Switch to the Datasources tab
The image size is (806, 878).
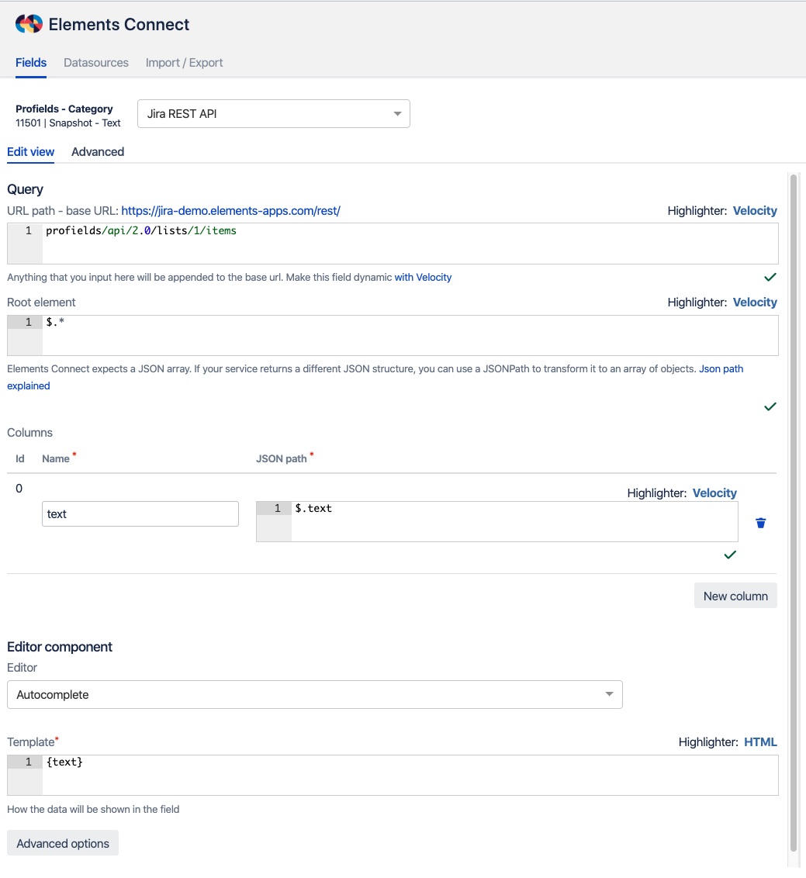tap(96, 63)
